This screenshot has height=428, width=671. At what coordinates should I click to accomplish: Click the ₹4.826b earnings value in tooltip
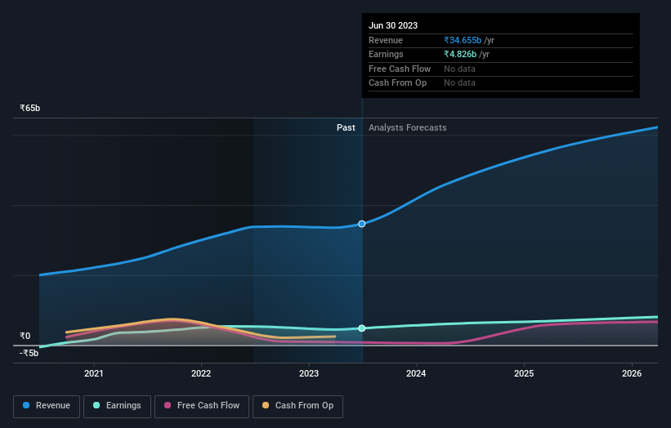point(460,54)
